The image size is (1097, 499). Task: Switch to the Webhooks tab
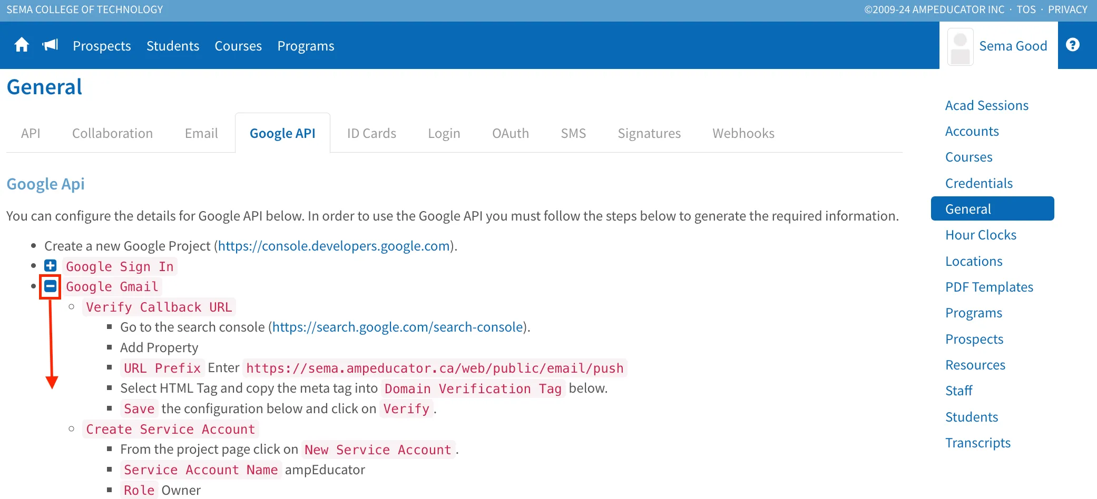click(x=743, y=133)
